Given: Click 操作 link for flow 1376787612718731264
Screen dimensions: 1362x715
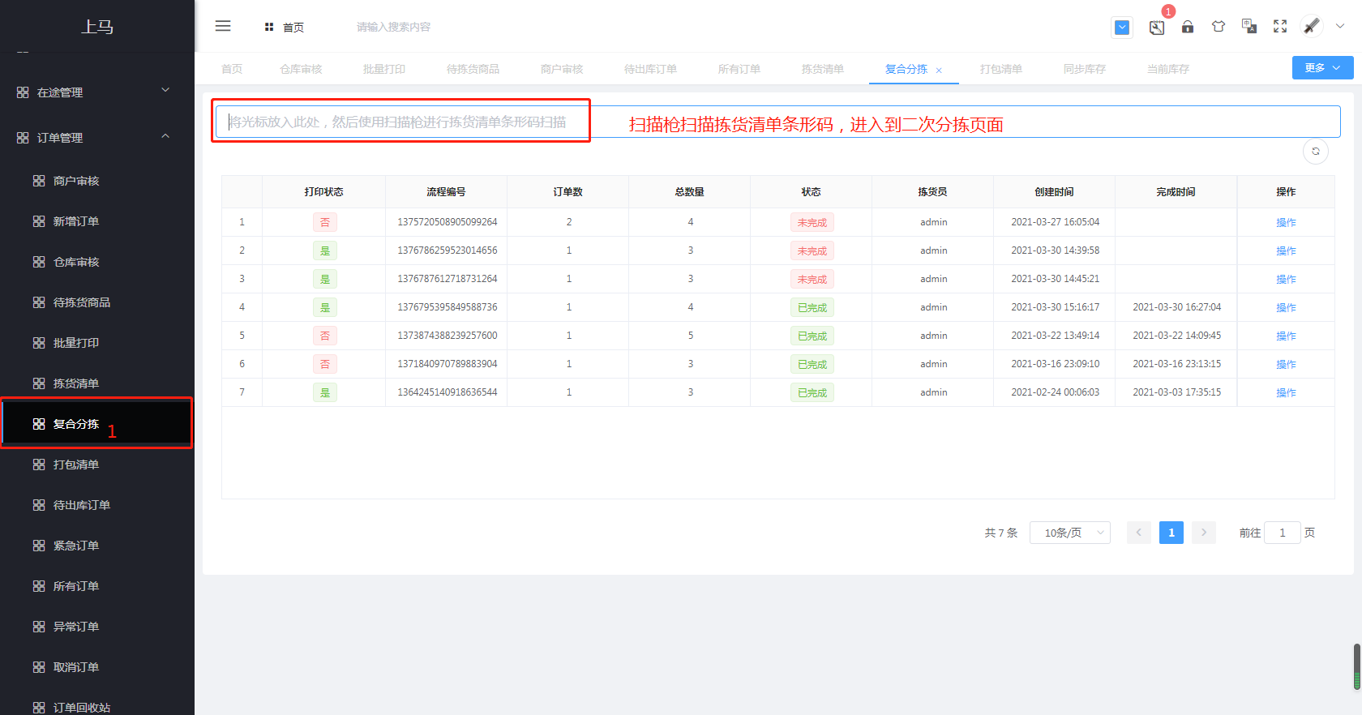Looking at the screenshot, I should pos(1286,279).
